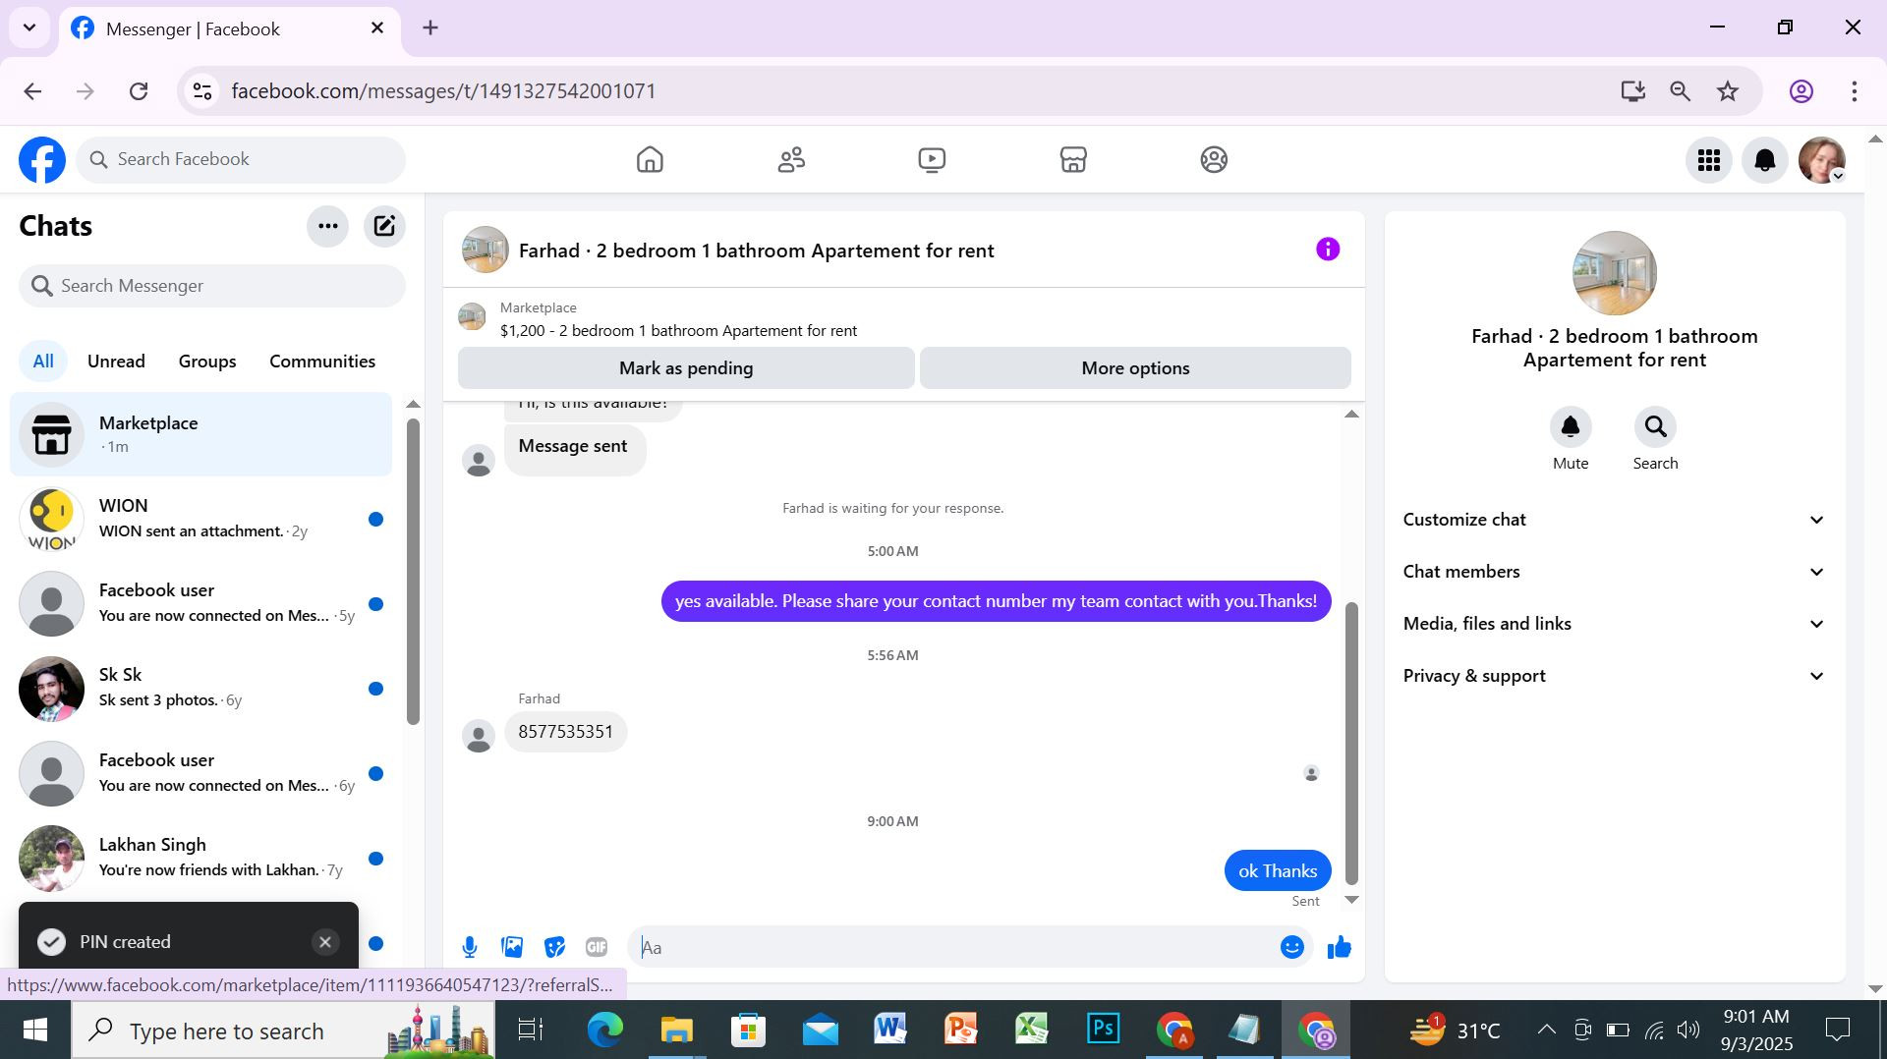The height and width of the screenshot is (1059, 1887).
Task: Go back to the previous page
Action: pos(32,91)
